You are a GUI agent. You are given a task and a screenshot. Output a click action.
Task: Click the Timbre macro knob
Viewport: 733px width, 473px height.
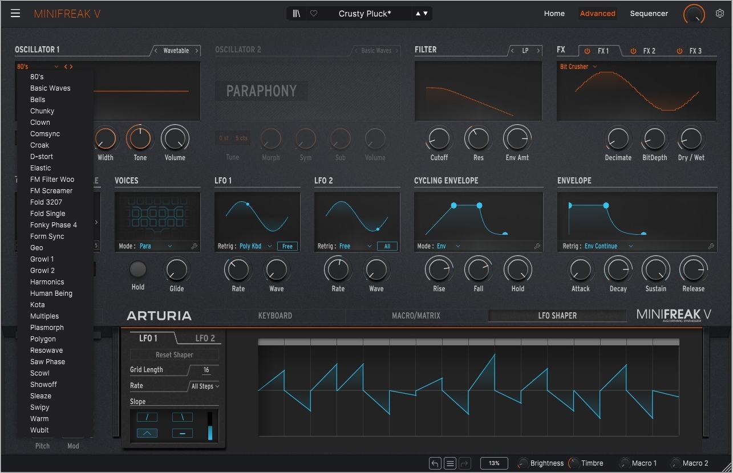pyautogui.click(x=573, y=463)
